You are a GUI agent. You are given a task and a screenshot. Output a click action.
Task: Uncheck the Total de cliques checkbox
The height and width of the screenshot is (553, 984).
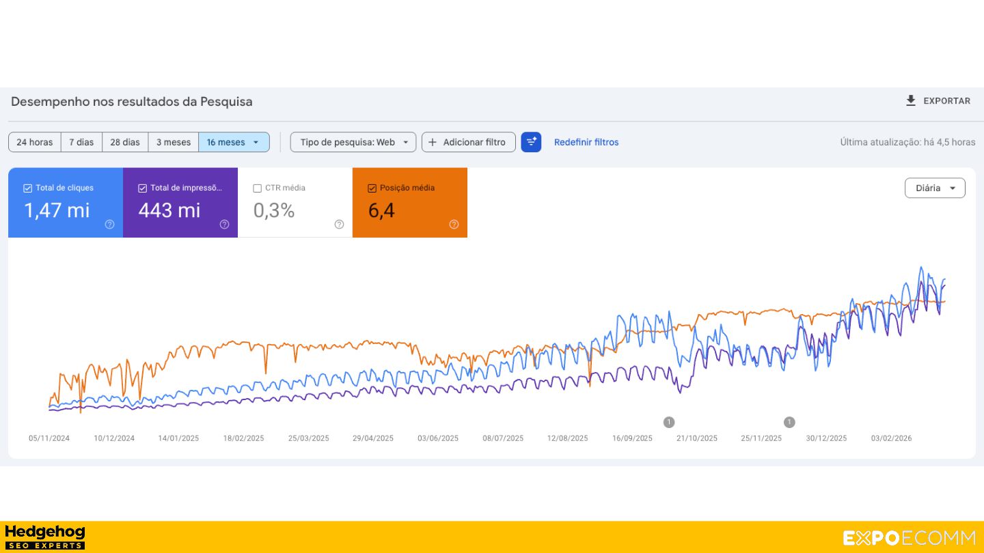pos(28,188)
